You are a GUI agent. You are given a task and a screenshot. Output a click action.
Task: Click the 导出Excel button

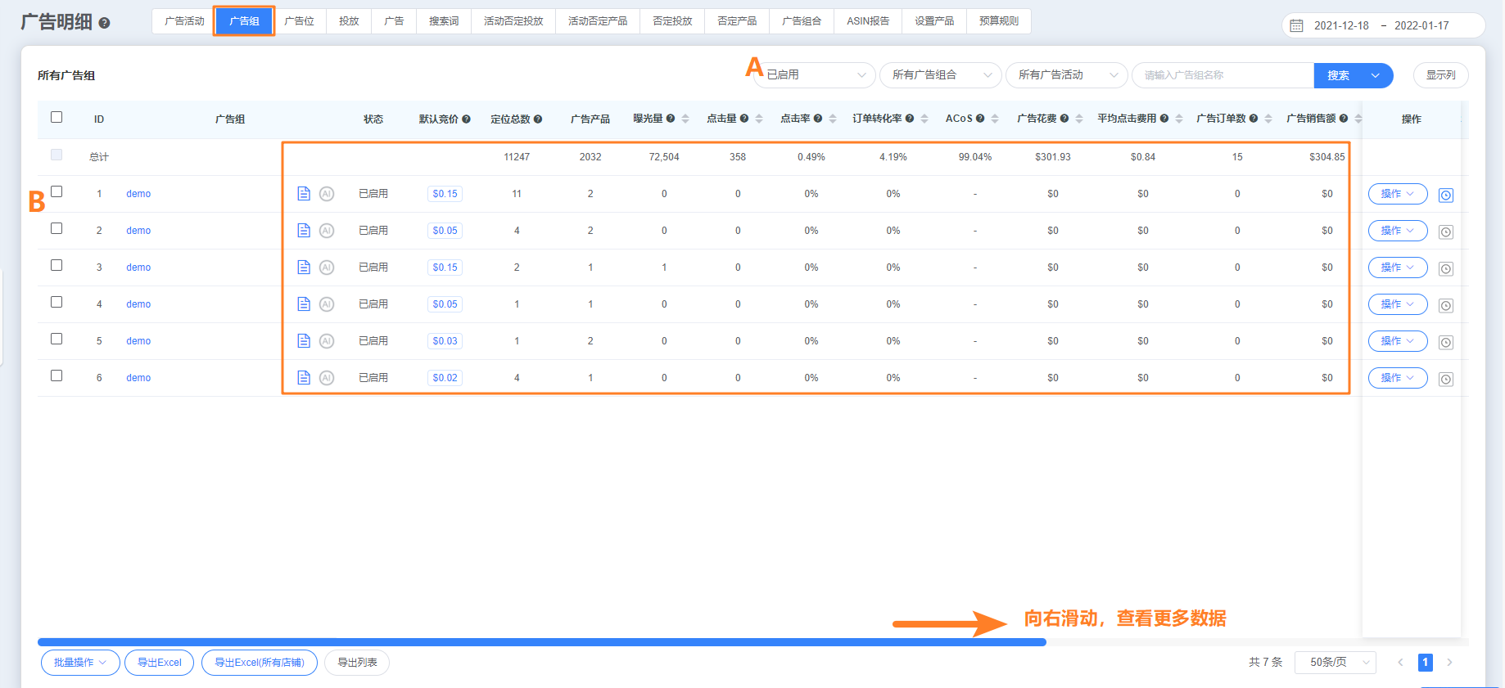[160, 663]
